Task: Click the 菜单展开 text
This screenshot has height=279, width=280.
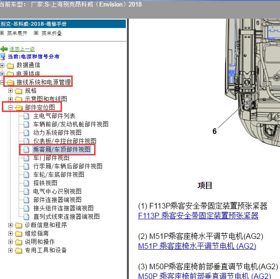Action: [17, 33]
